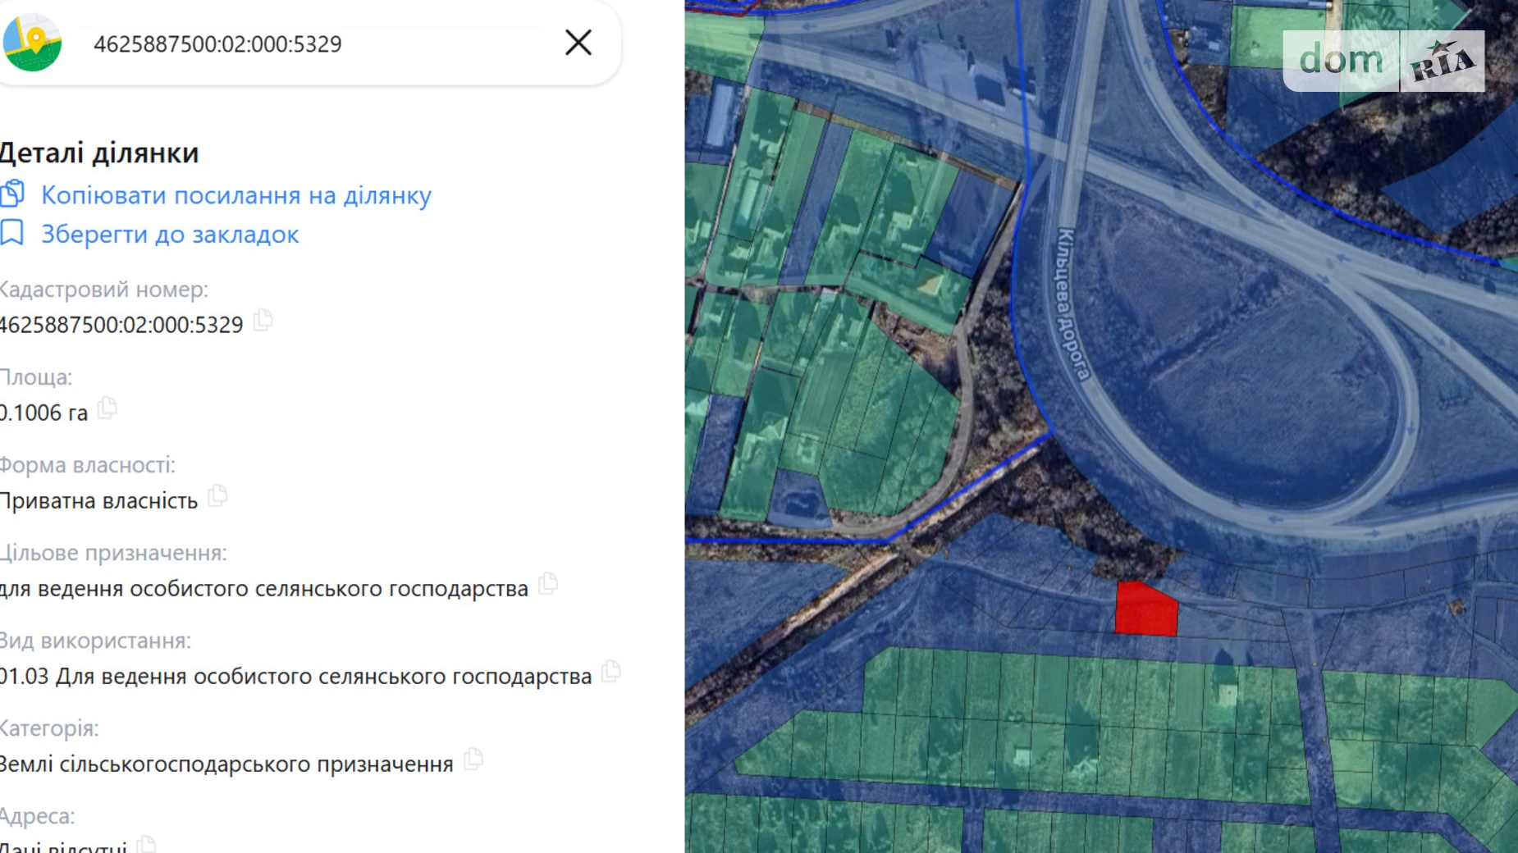
Task: Click the copy link clipboard icon
Action: tap(12, 194)
